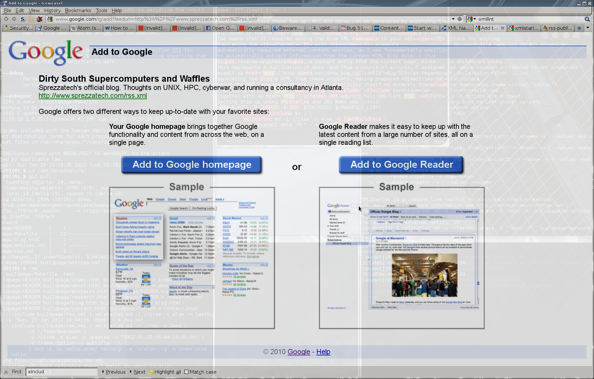Enable the Match case checkbox
The height and width of the screenshot is (379, 594).
(x=187, y=372)
